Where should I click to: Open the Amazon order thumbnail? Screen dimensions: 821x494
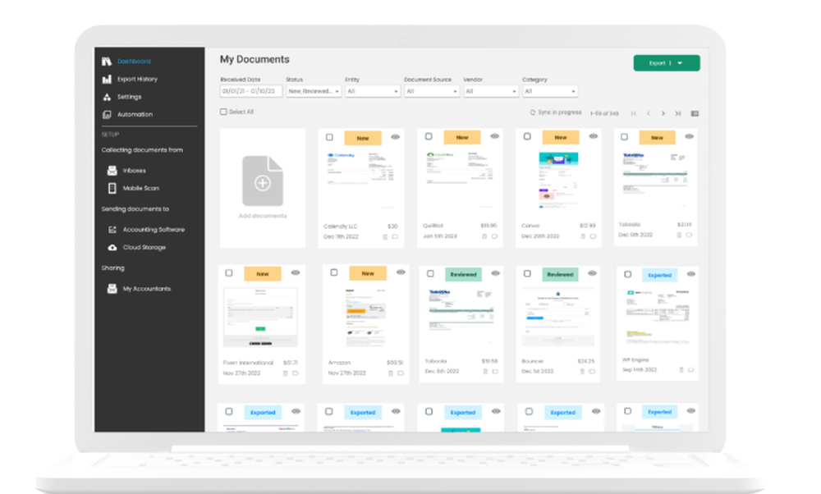point(366,317)
